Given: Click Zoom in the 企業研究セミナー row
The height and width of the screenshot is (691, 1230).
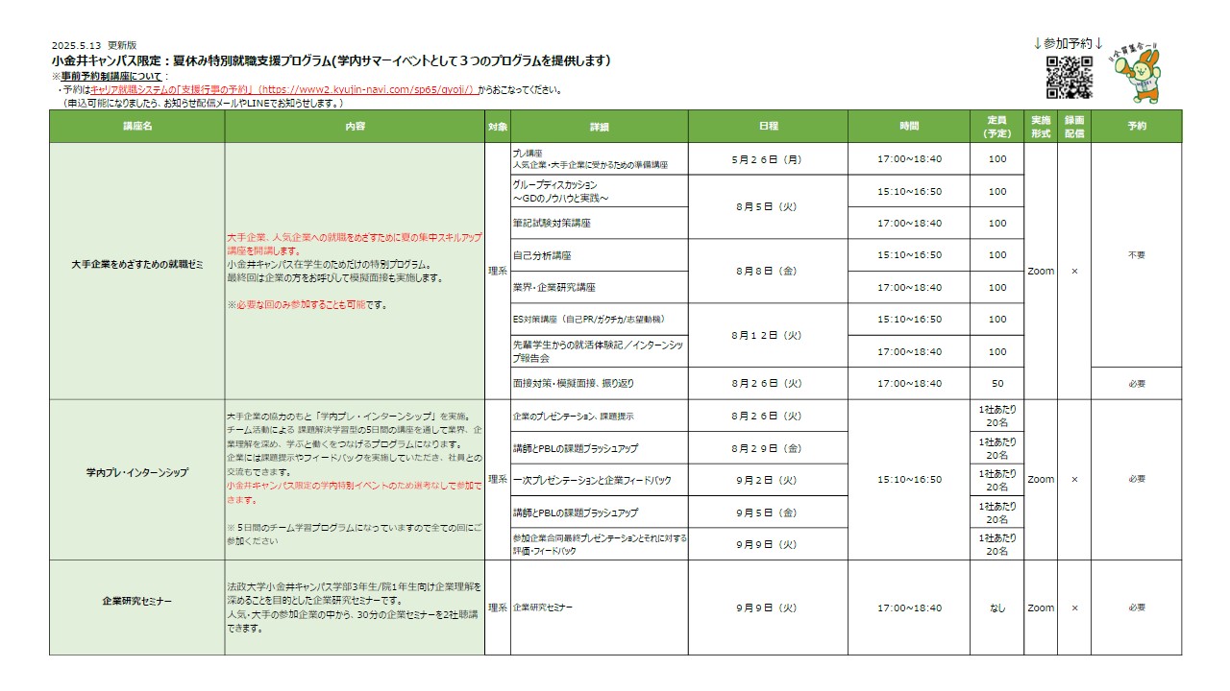Looking at the screenshot, I should (x=1041, y=608).
